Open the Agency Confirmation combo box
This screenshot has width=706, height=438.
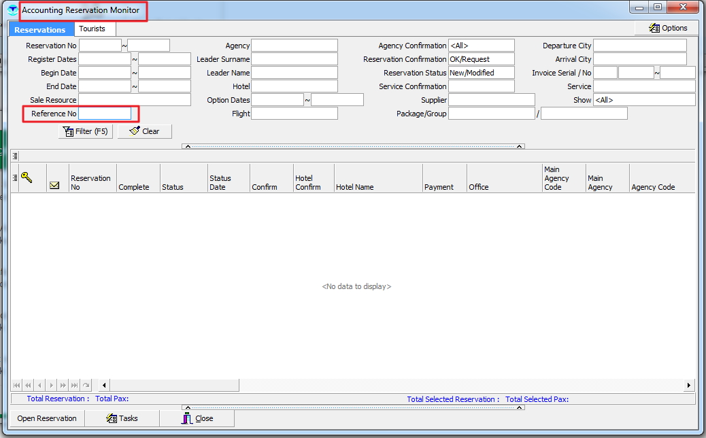[481, 46]
